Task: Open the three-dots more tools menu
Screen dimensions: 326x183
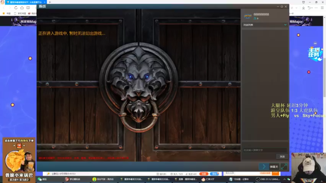Action: coord(316,8)
